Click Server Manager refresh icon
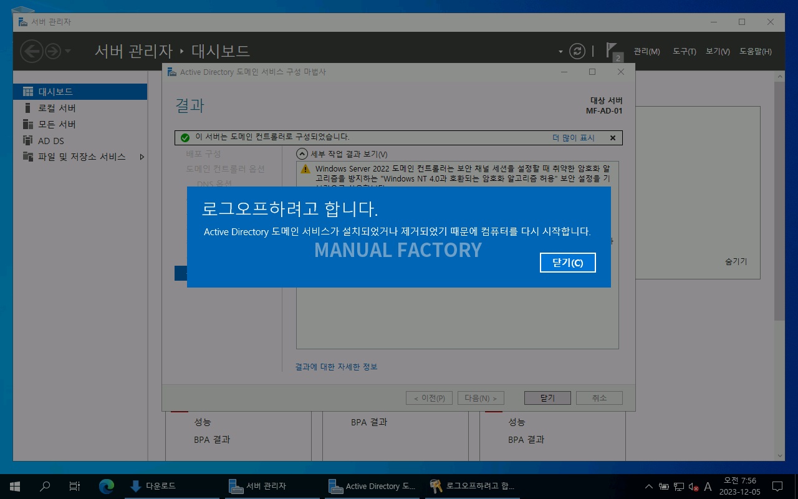798x499 pixels. coord(578,51)
